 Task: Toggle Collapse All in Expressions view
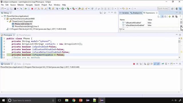click(x=166, y=17)
